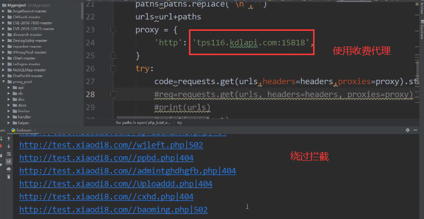Viewport: 424px width, 219px height.
Task: Click the 'try' breadcrumb item
Action: coord(179,123)
